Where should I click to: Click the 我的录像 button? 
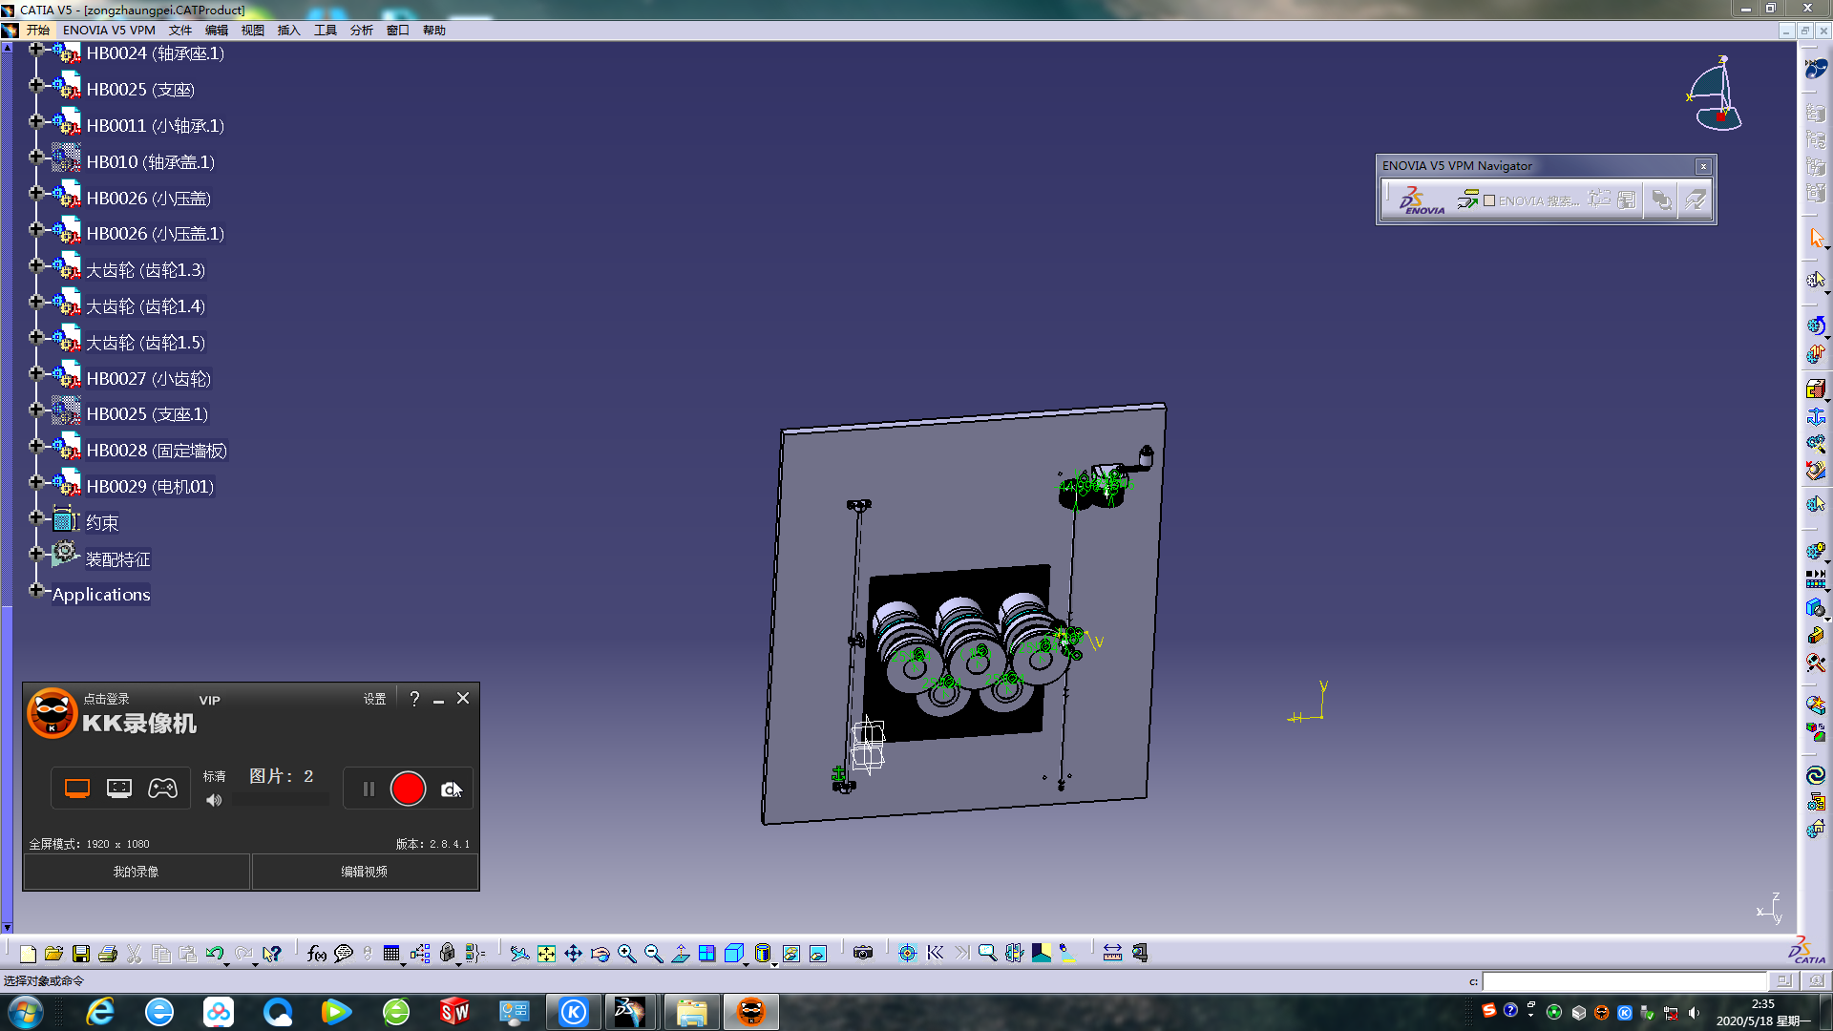point(137,872)
